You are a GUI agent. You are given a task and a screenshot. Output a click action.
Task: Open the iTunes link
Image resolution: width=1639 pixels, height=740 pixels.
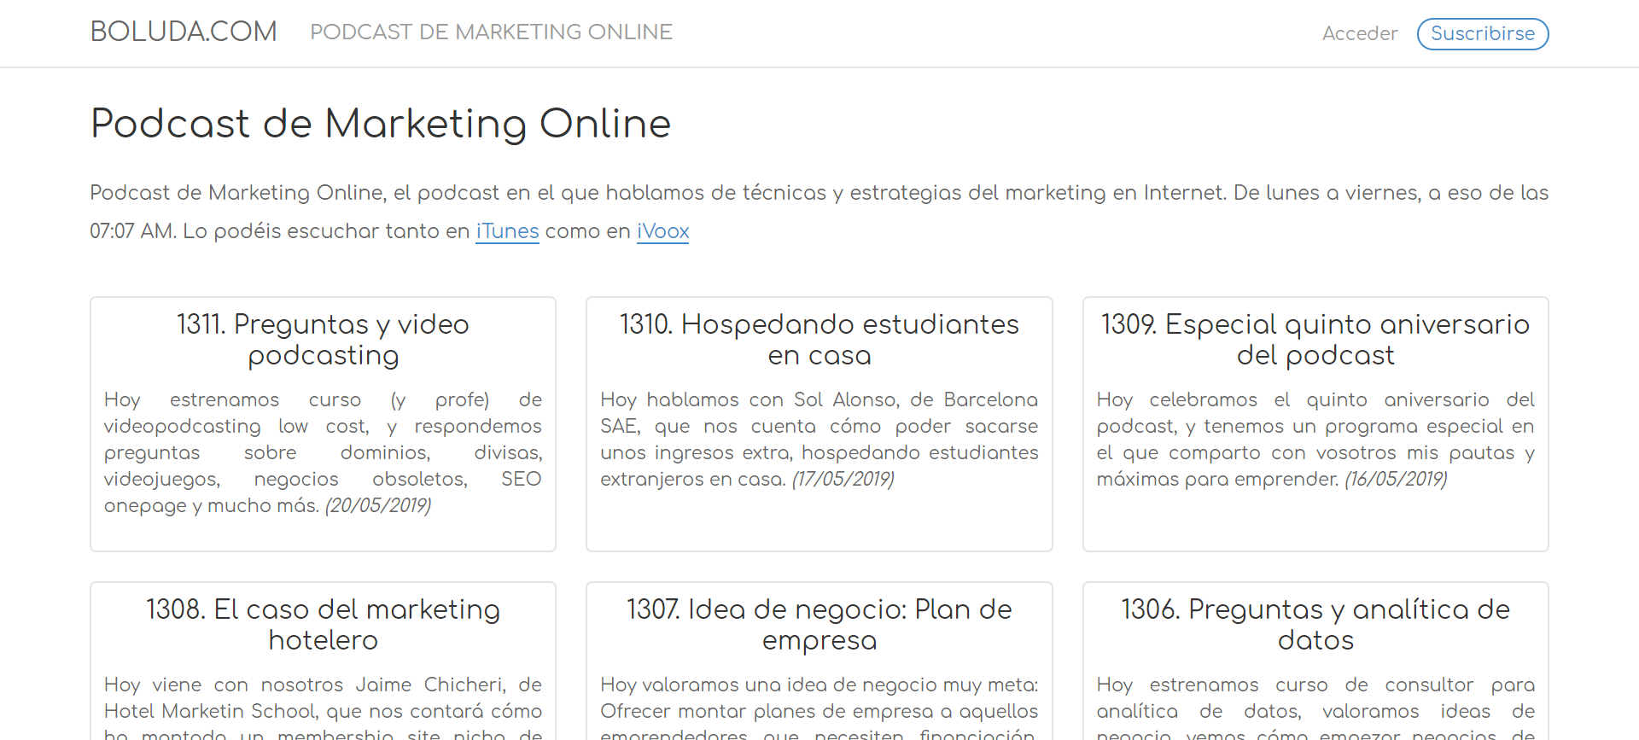pyautogui.click(x=507, y=231)
